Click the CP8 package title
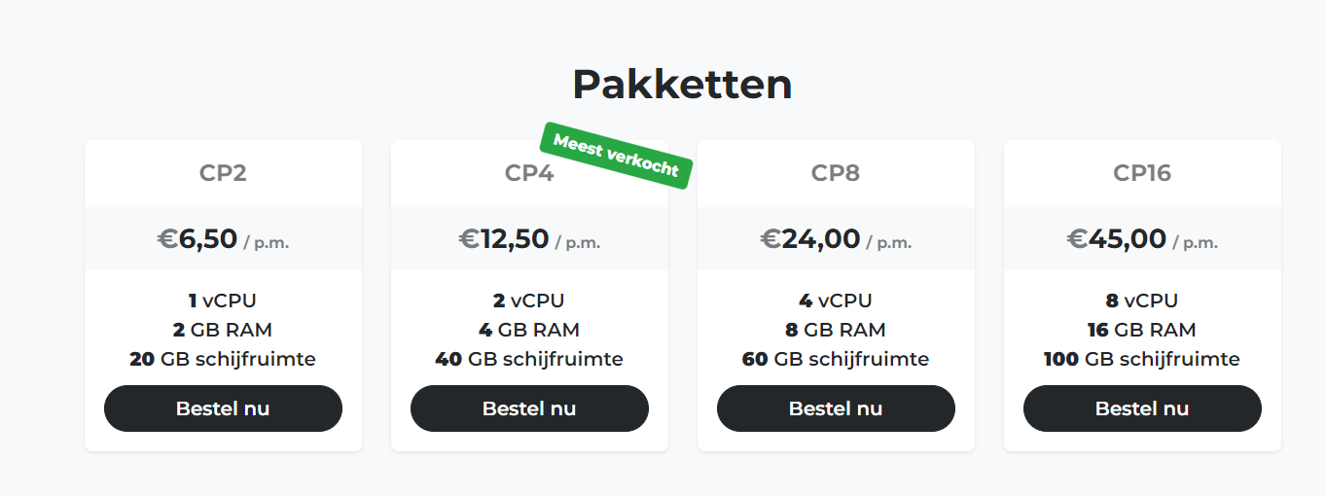1326x496 pixels. 836,173
